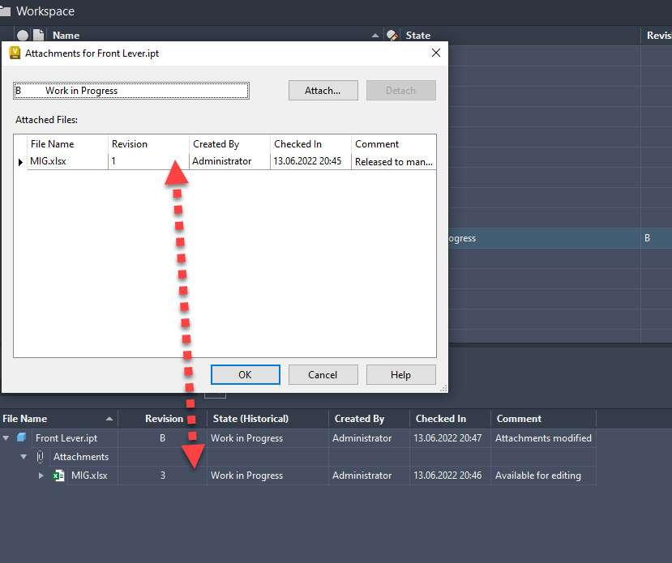Confirm attachments by clicking OK
Screen dimensions: 672x563
pos(245,374)
